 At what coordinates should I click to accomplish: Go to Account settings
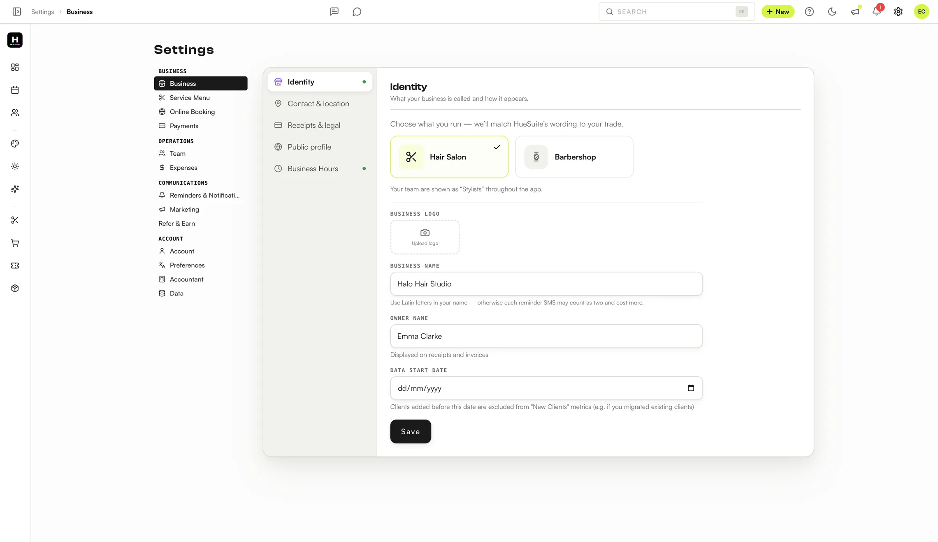201,251
